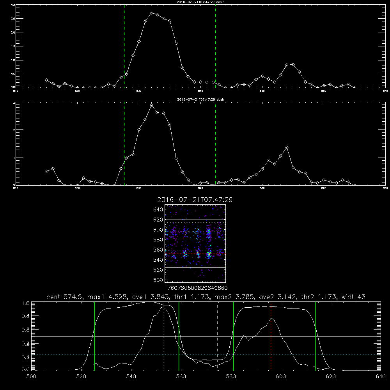Click x-axis label 810 under the dawn plot
This screenshot has width=390, height=390.
pyautogui.click(x=16, y=91)
